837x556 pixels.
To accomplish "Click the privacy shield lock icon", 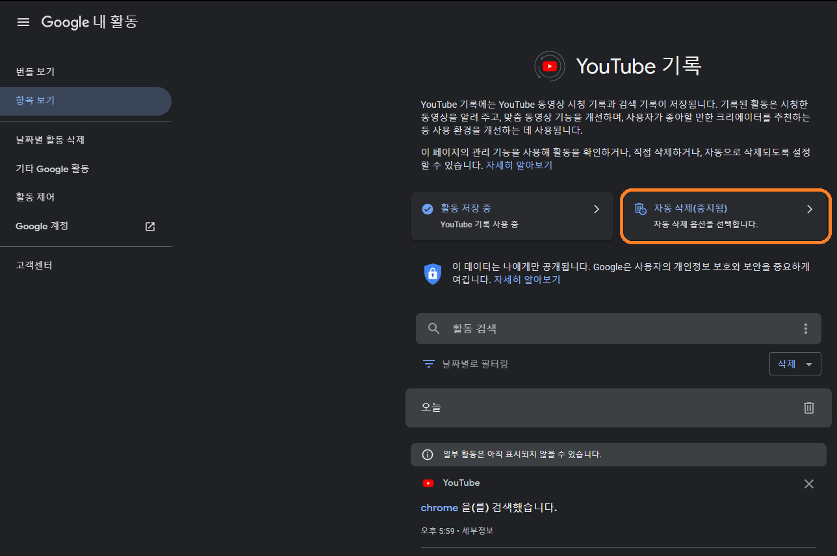I will pyautogui.click(x=433, y=273).
